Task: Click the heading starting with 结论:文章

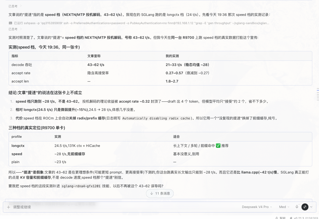Action: (45, 93)
